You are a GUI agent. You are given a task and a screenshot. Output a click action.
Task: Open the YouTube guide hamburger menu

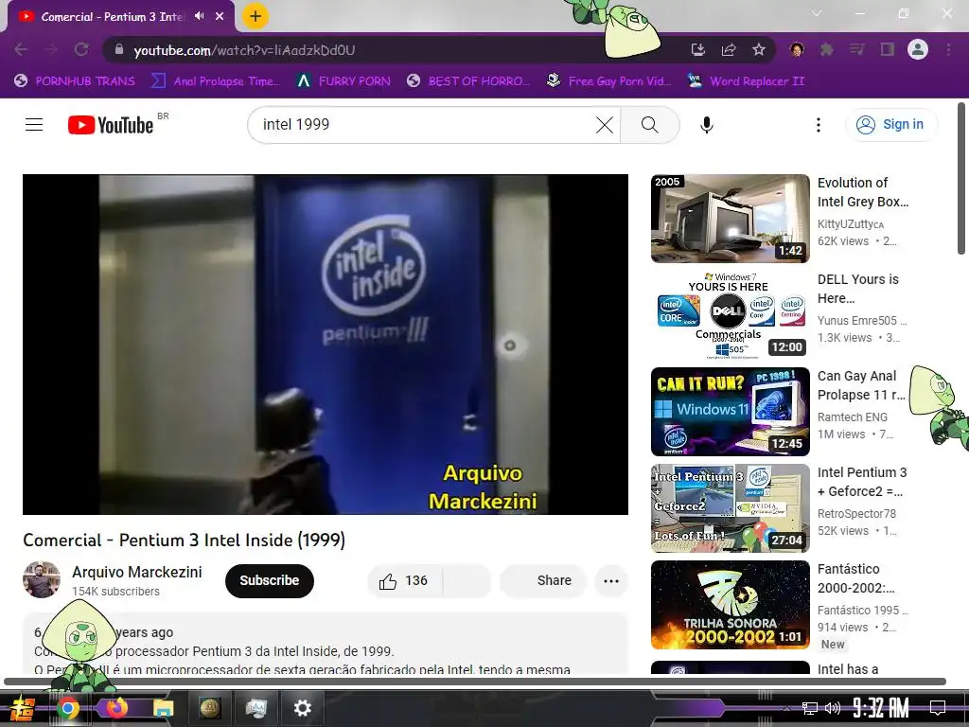pos(34,125)
